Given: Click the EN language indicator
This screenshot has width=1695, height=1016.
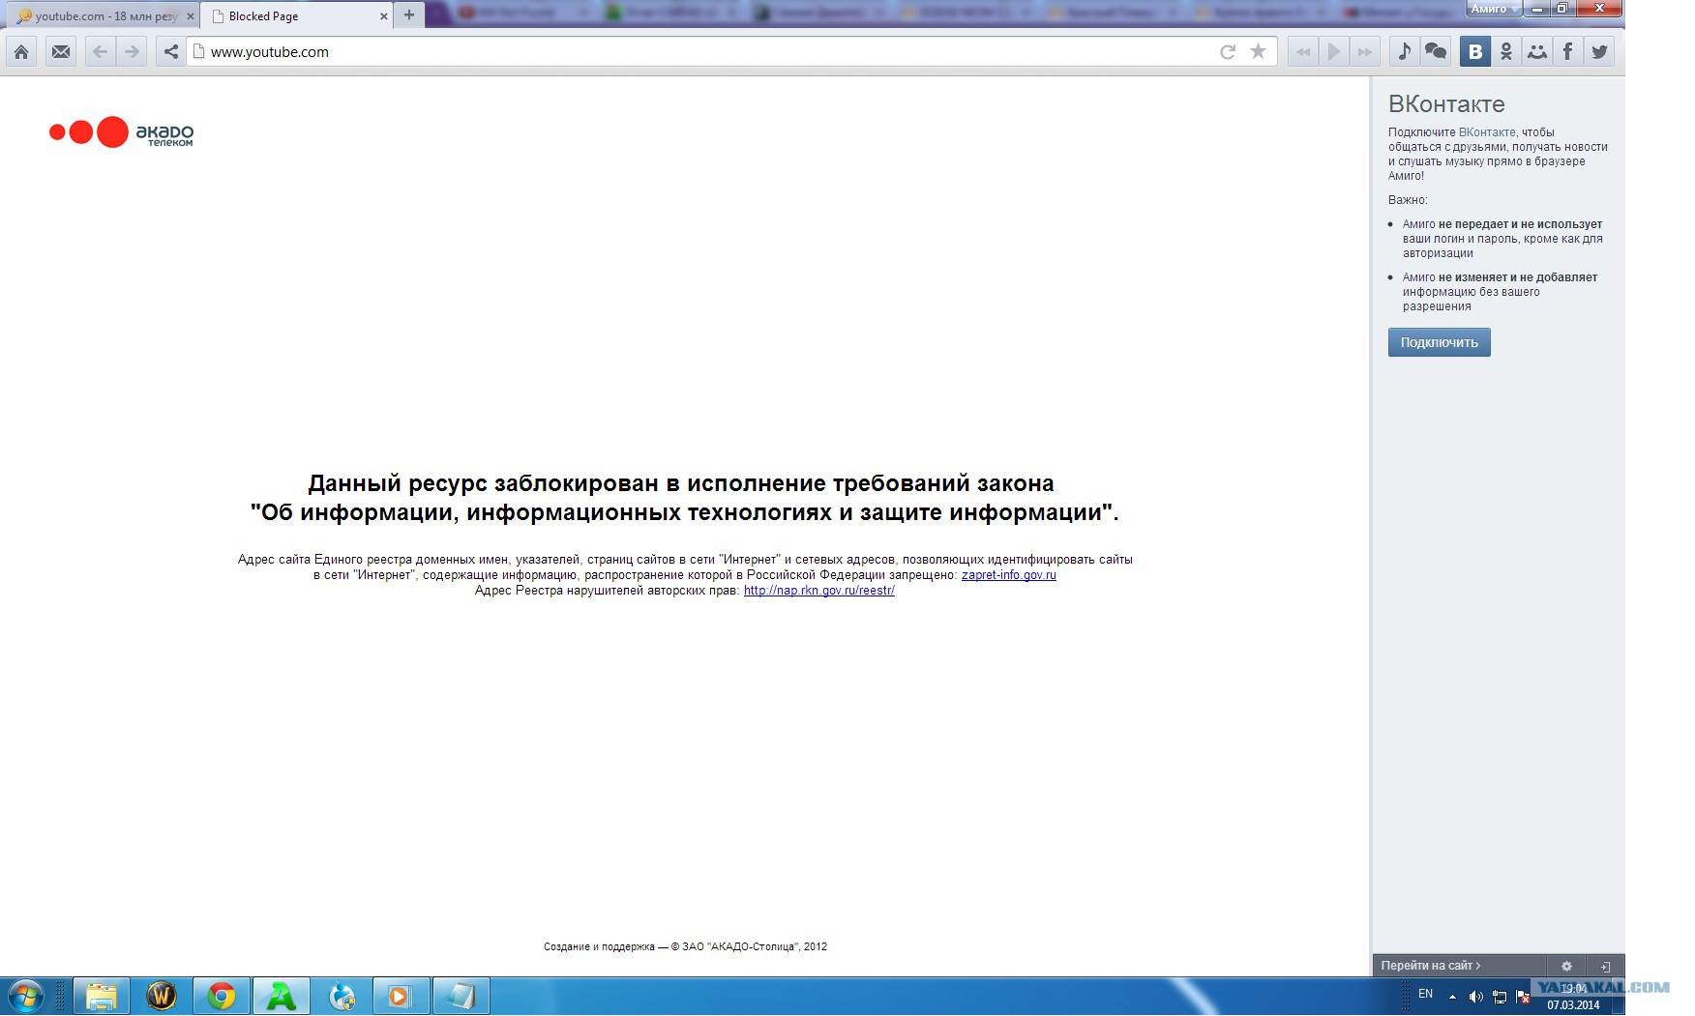Looking at the screenshot, I should (x=1425, y=994).
